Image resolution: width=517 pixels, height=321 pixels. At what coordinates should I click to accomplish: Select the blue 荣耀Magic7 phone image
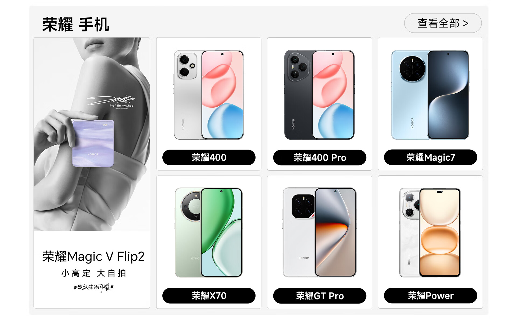(x=430, y=95)
